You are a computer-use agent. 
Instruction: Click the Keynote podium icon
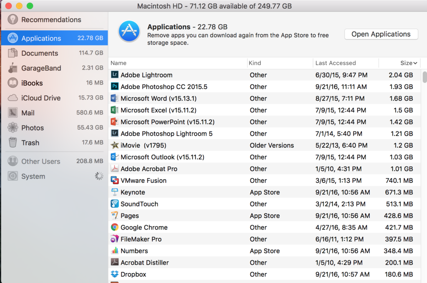[x=115, y=192]
